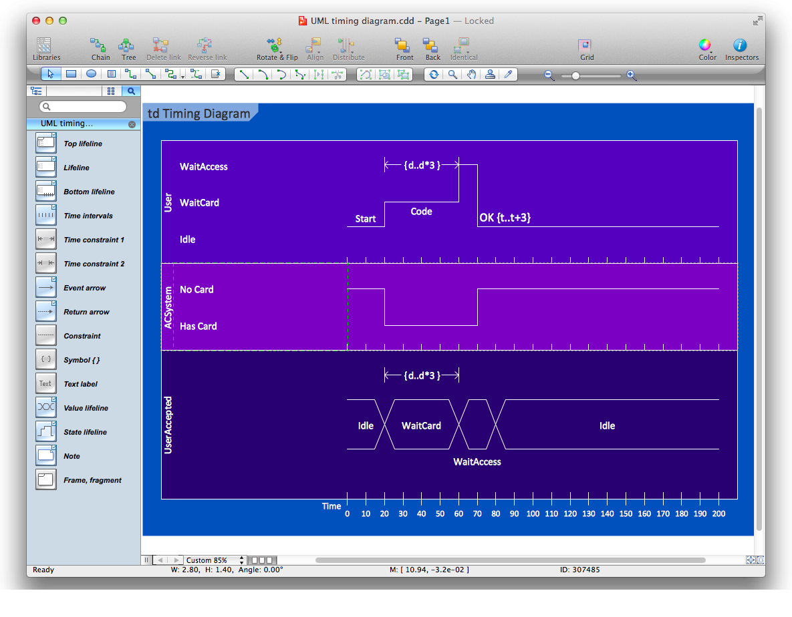Viewport: 792px width, 617px height.
Task: Switch library panel to tree view
Action: 36,91
